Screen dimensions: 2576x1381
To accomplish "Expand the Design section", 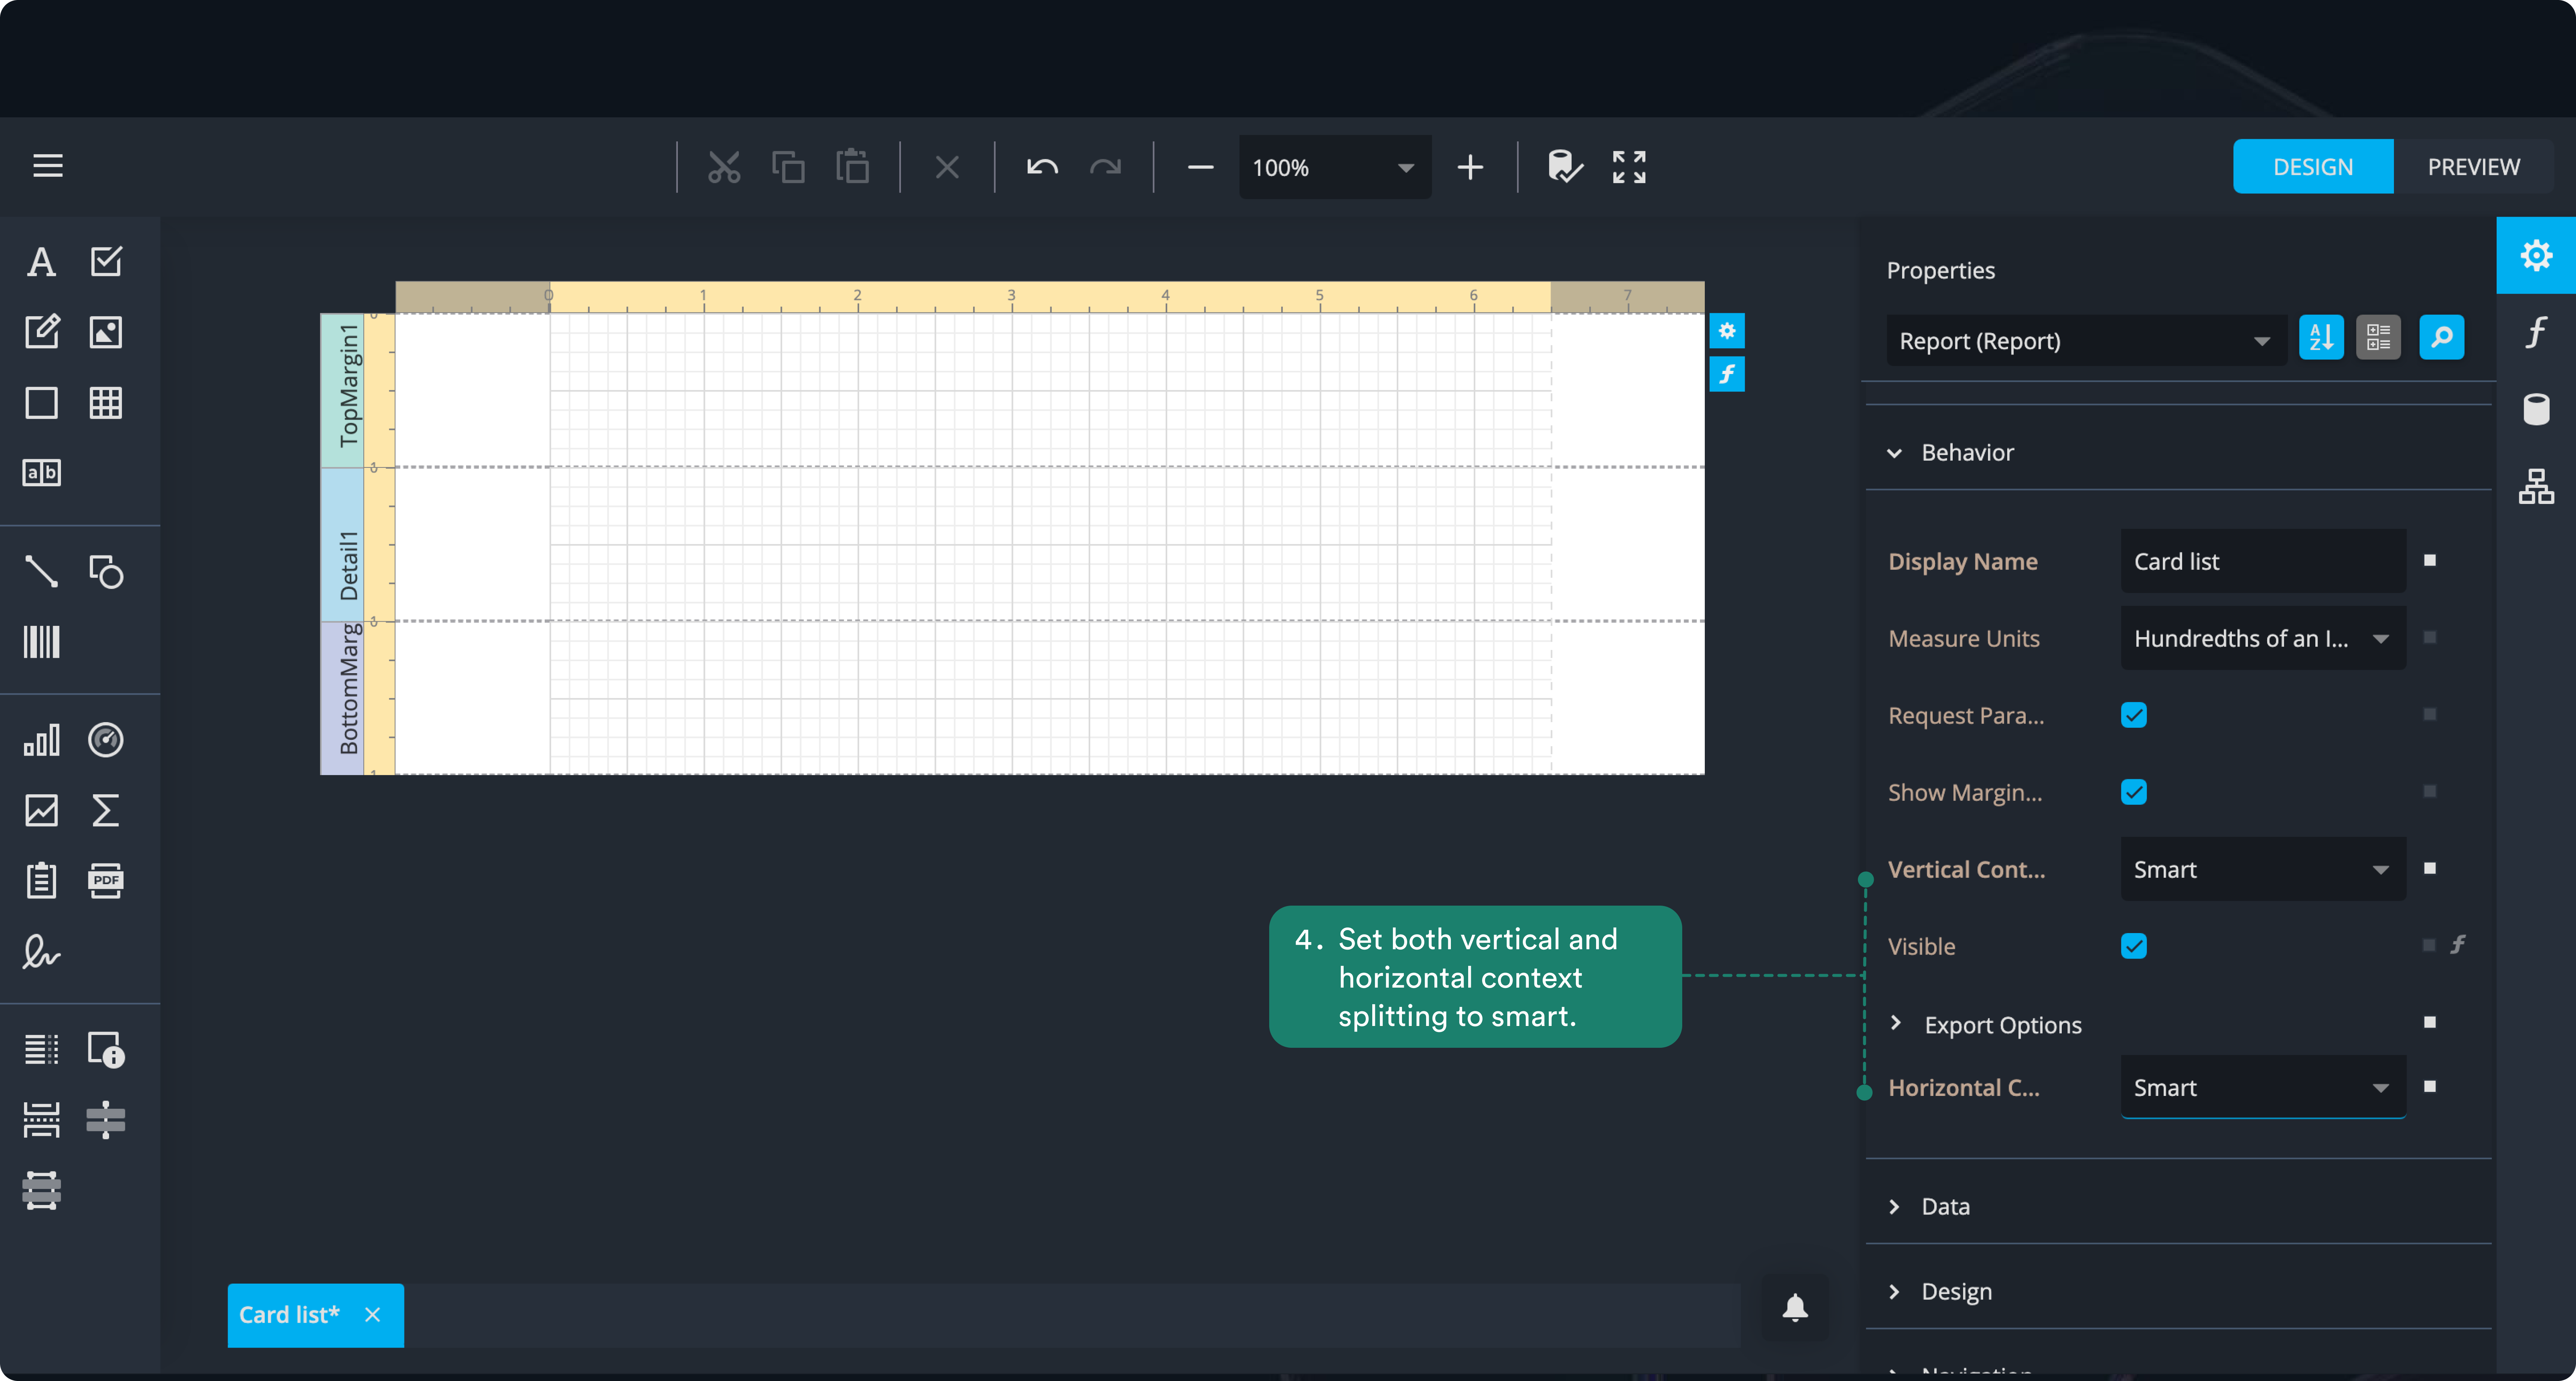I will click(x=1894, y=1292).
